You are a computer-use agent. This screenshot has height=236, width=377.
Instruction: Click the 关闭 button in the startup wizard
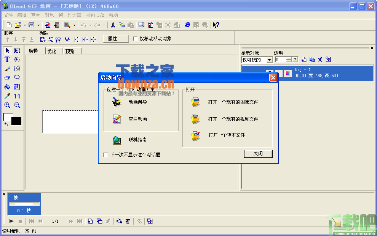258,154
